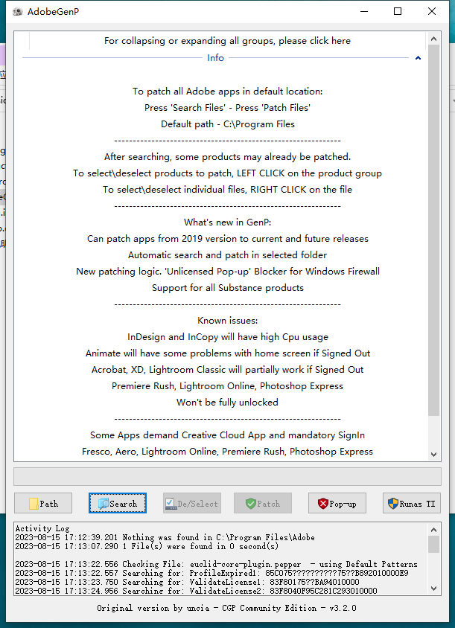This screenshot has width=455, height=628.
Task: Click 'RIGHT CLICK on the file' line
Action: coord(227,190)
